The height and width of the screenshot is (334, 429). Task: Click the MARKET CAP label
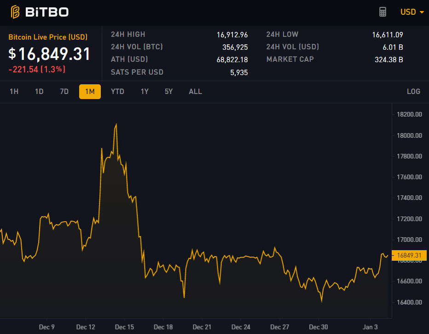tap(290, 59)
